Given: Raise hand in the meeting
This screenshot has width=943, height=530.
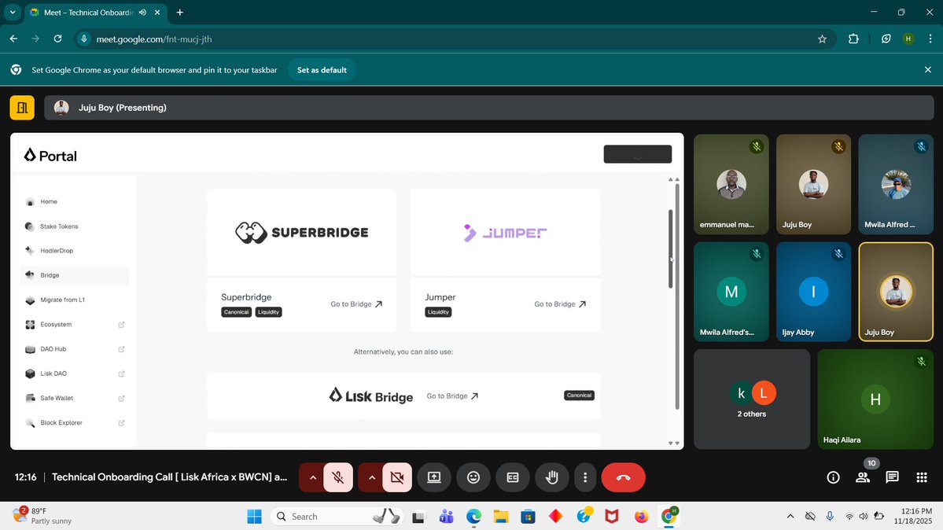Looking at the screenshot, I should pyautogui.click(x=551, y=477).
